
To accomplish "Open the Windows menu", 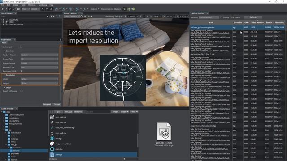I will coord(32,5).
